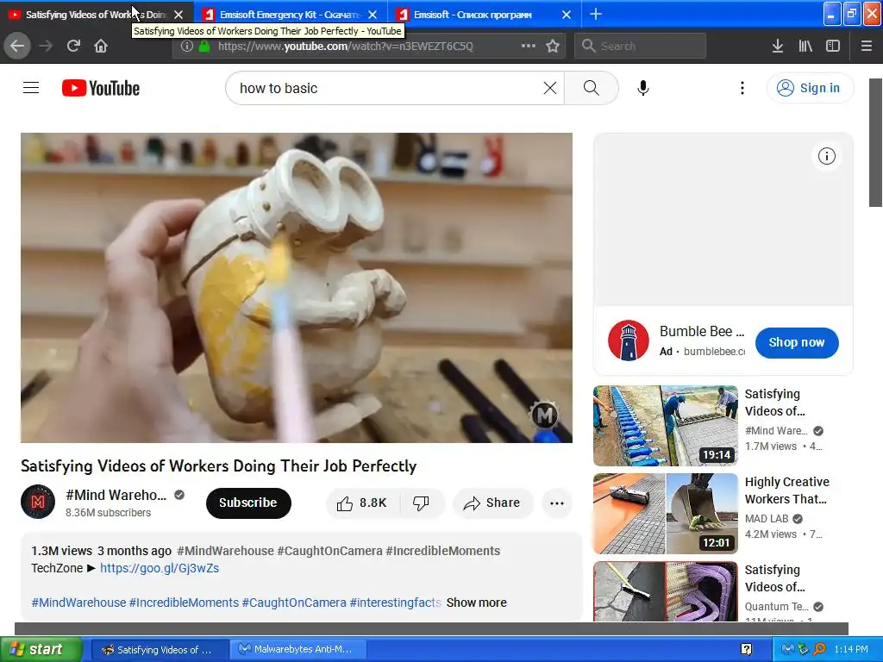
Task: Switch to Malwarebytes Anti-Malware taskbar item
Action: (298, 649)
